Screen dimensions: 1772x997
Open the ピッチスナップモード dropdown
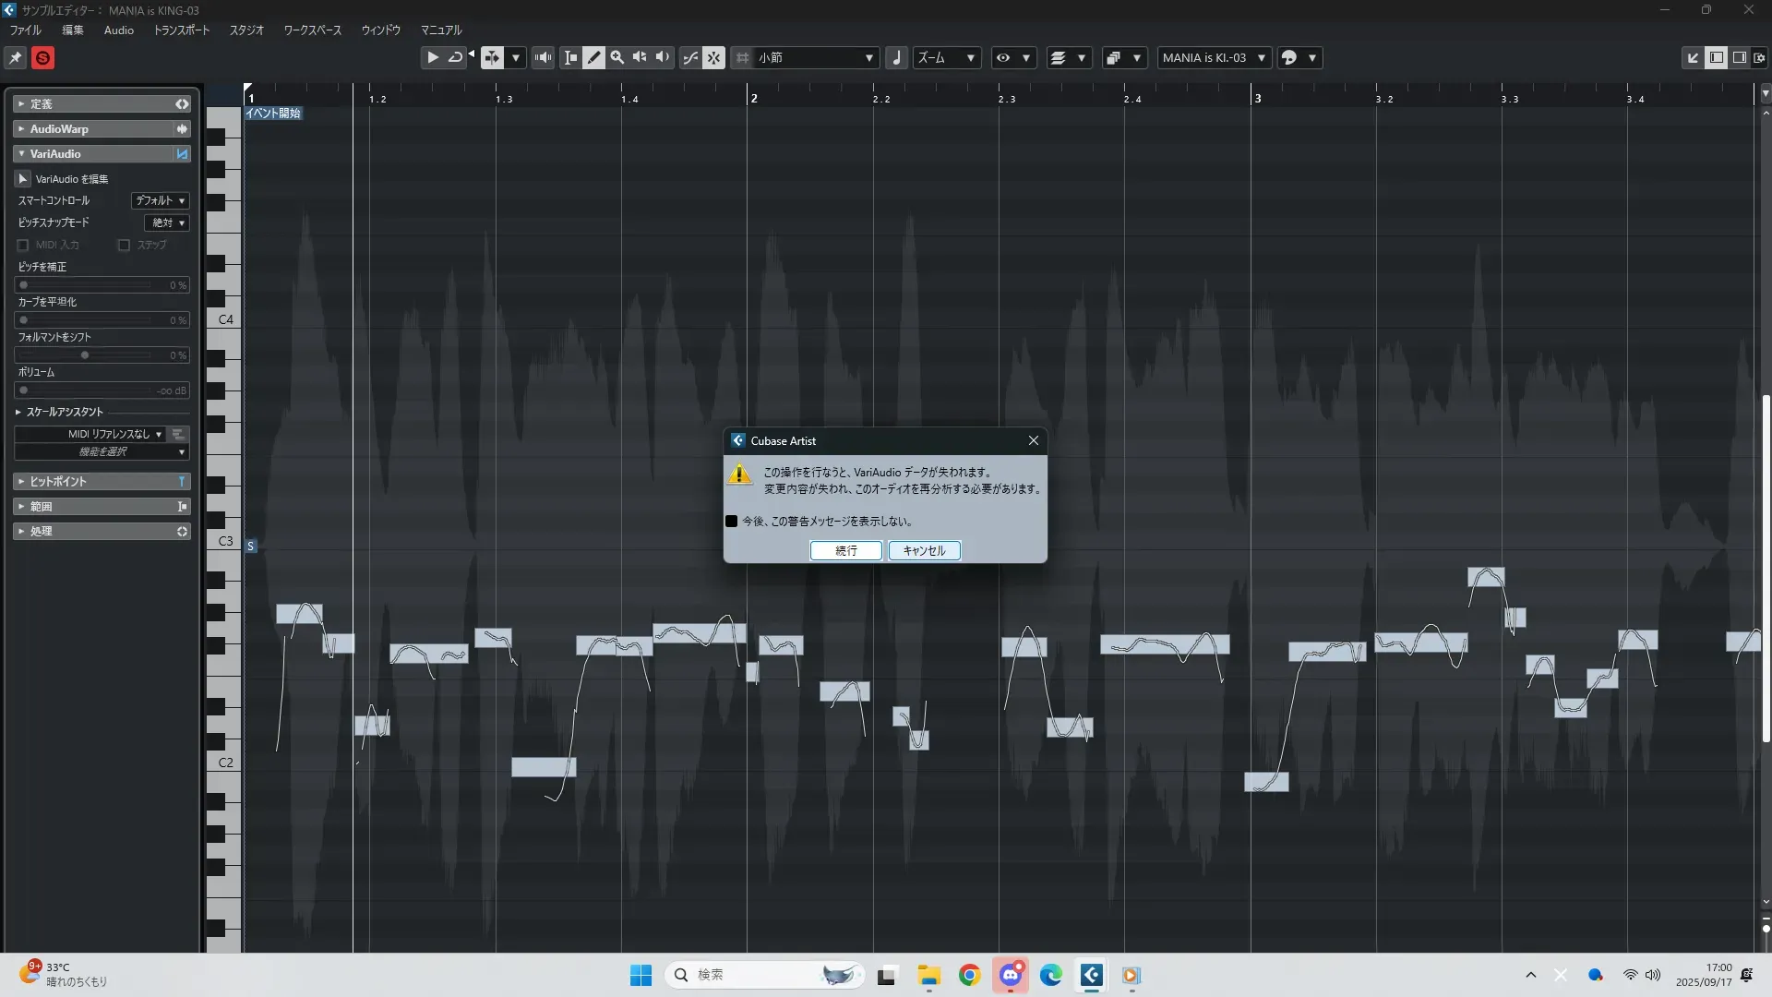click(x=167, y=222)
